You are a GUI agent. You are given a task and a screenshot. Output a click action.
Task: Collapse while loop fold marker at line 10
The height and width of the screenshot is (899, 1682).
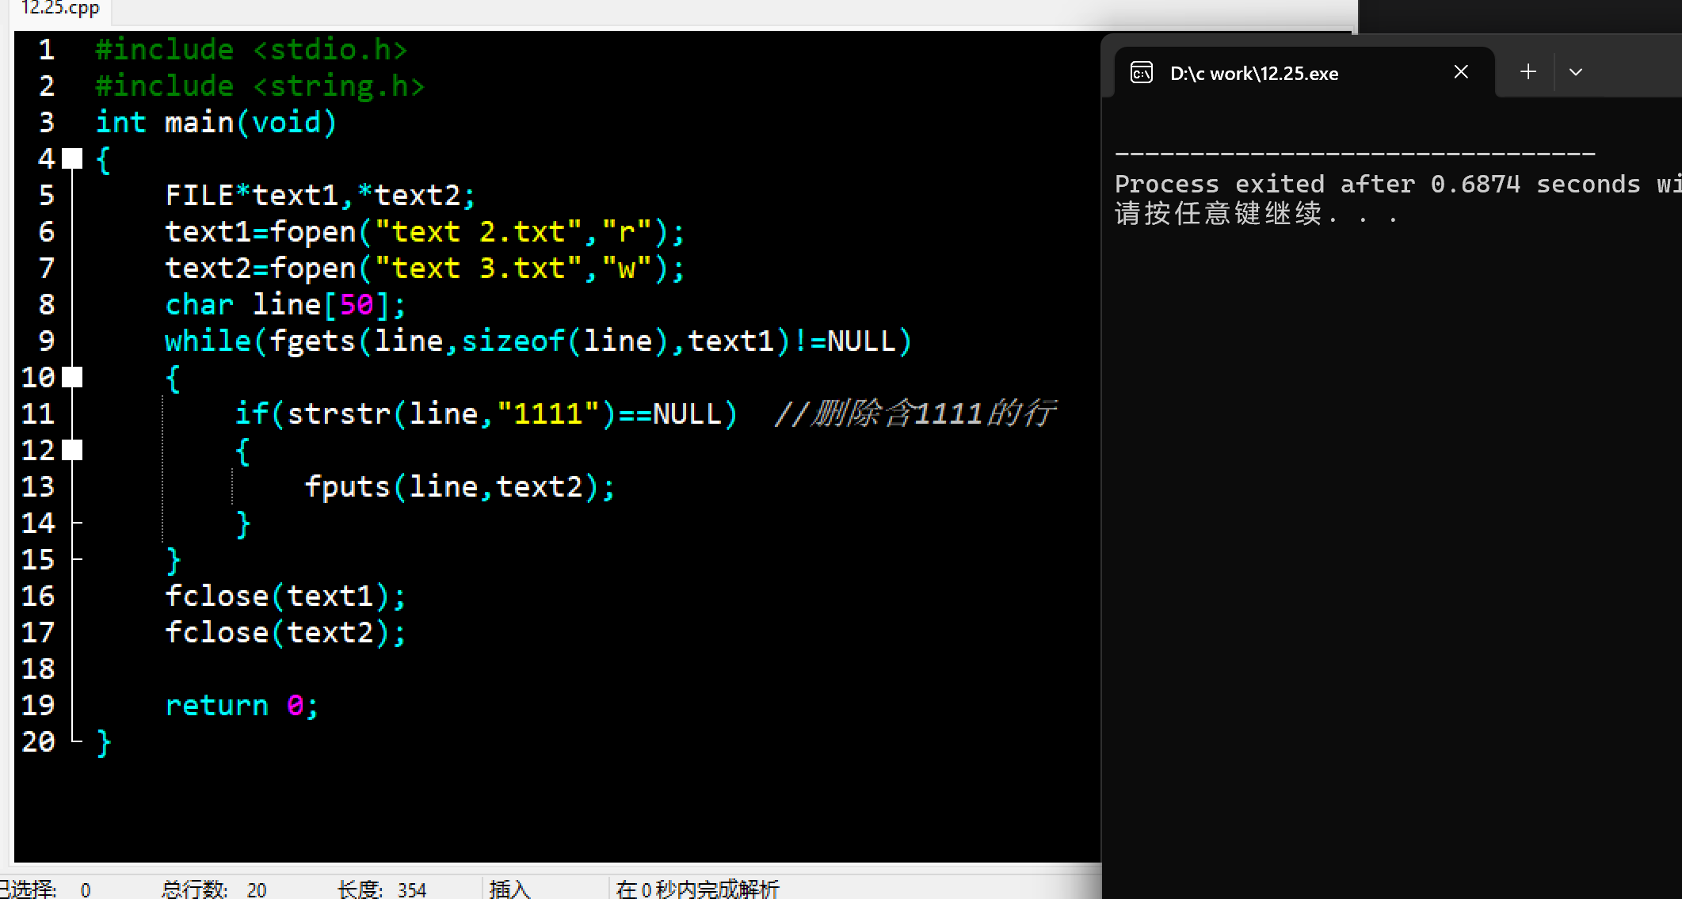pyautogui.click(x=72, y=377)
